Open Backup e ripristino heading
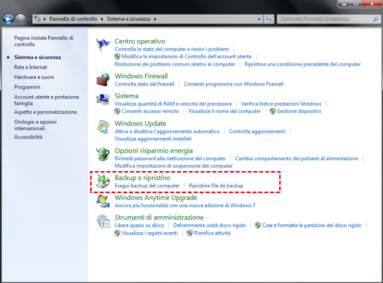The image size is (383, 283). coord(143,178)
